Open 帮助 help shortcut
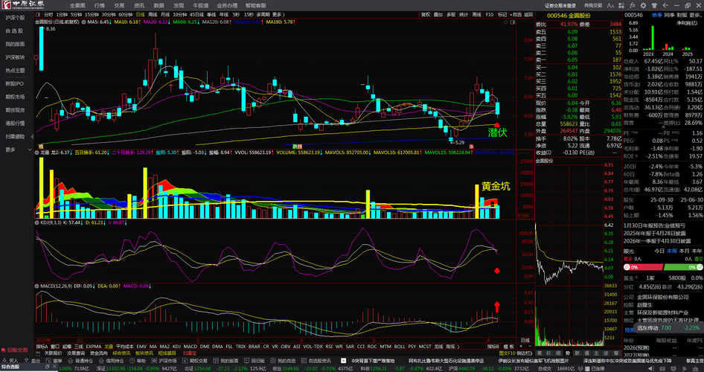 pos(138,361)
